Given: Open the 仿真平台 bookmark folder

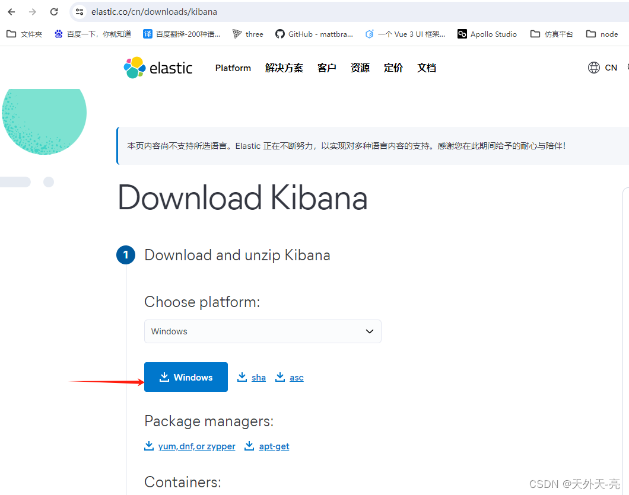Looking at the screenshot, I should (552, 34).
